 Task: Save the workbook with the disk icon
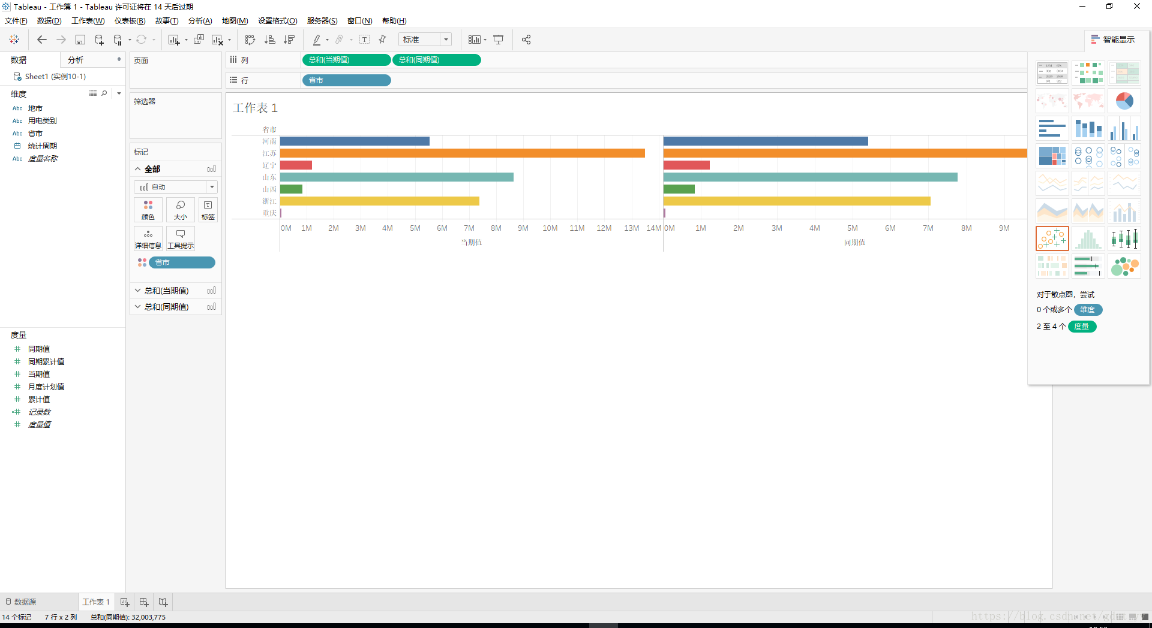coord(80,40)
